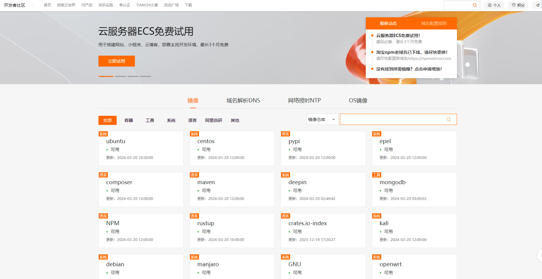Switch to the 镜像 main tab

click(193, 101)
